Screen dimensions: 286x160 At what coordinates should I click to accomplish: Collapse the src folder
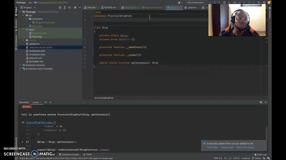point(23,16)
